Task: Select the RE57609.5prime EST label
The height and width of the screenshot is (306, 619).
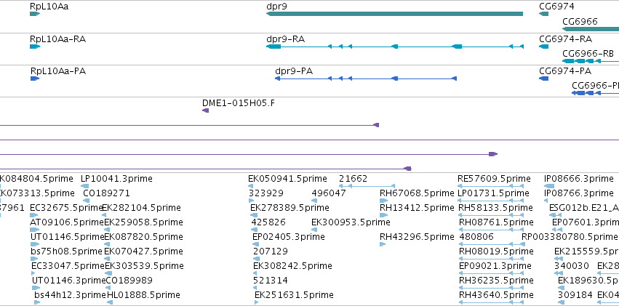Action: 494,179
